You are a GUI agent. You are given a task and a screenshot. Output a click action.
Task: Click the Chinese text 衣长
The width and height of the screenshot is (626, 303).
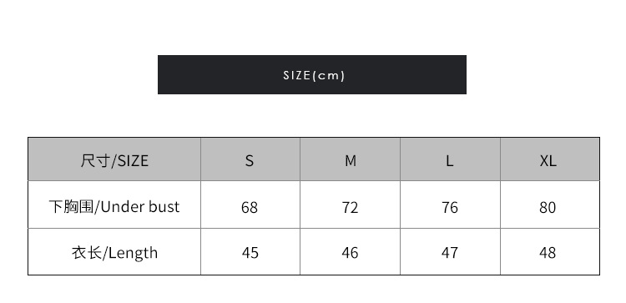(x=87, y=253)
